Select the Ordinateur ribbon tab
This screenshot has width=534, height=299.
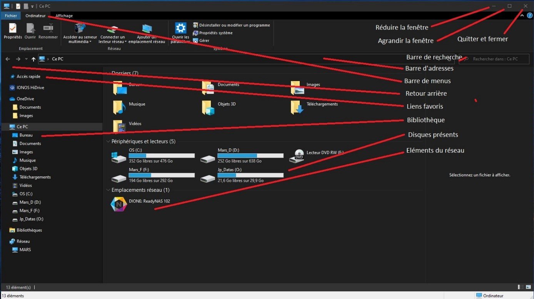(35, 16)
